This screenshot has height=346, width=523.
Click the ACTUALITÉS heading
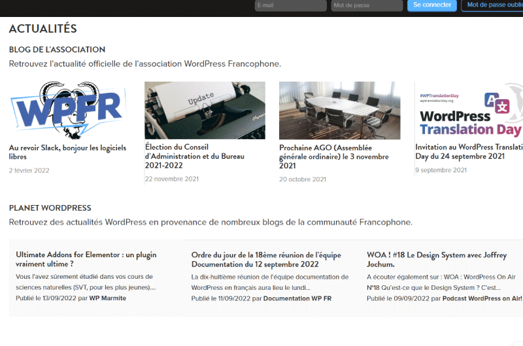coord(42,29)
